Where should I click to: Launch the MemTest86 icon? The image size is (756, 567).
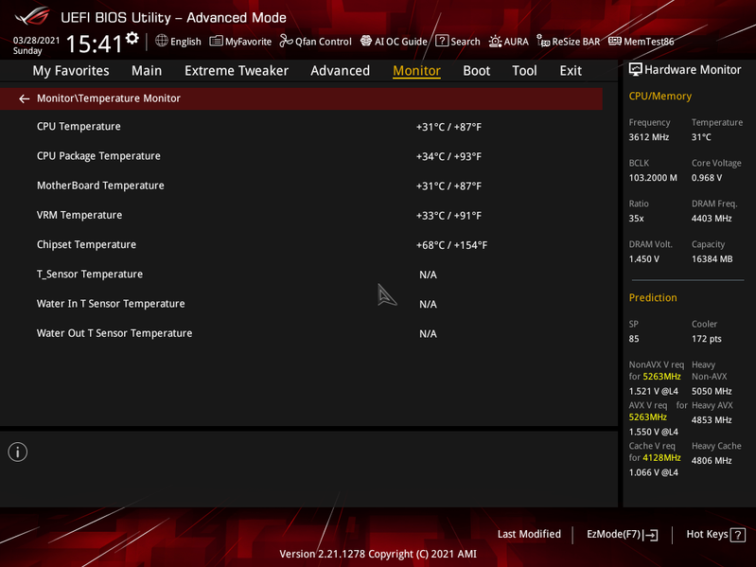615,41
